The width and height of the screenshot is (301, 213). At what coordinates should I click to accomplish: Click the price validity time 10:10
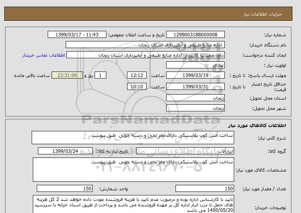coord(137,86)
